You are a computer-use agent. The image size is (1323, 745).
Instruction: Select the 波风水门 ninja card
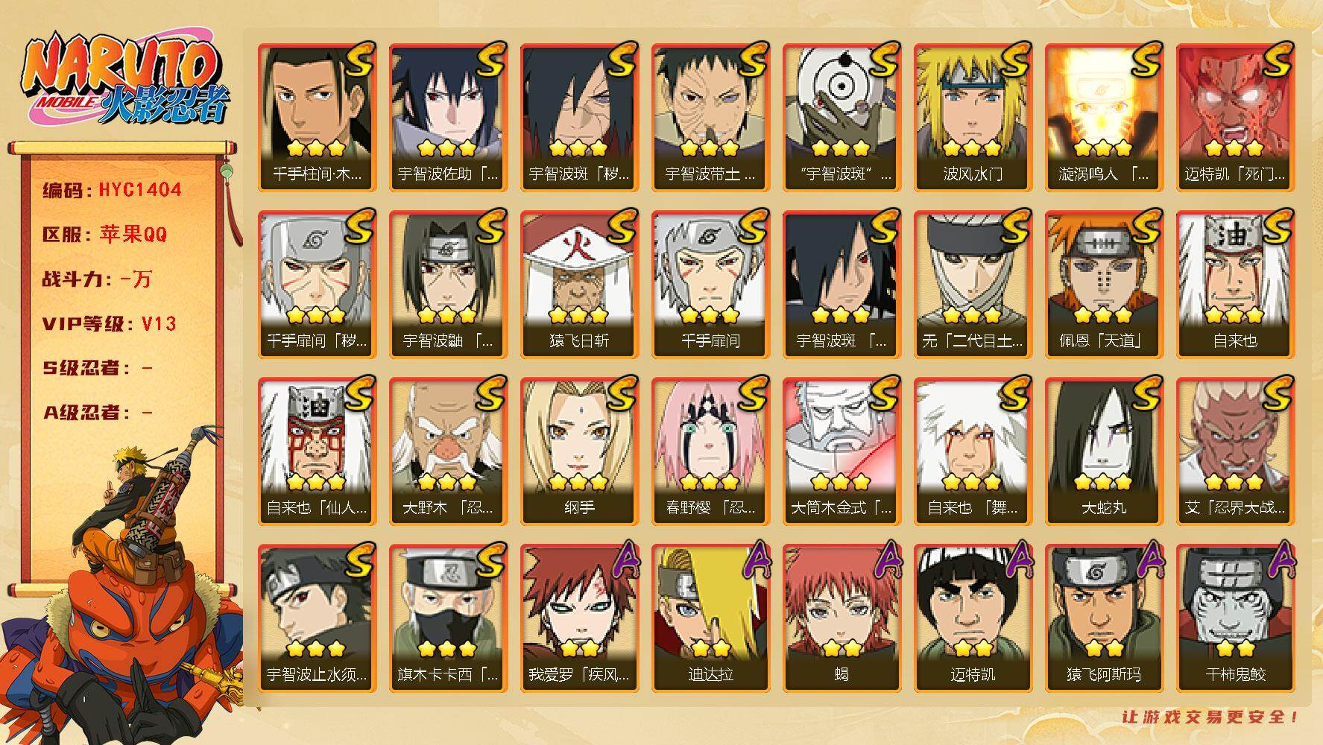coord(973,117)
